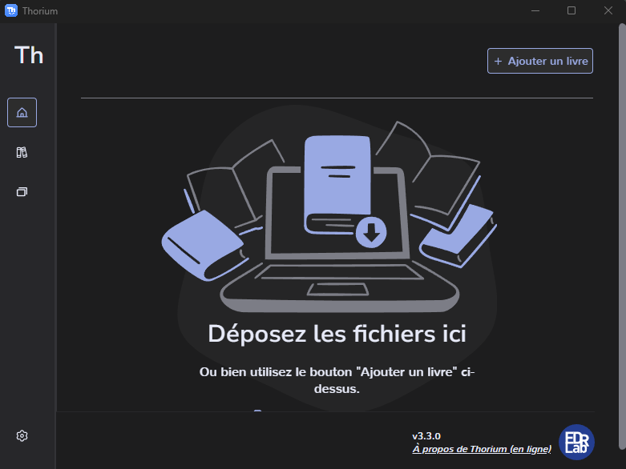Go to the Home view in sidebar
This screenshot has width=626, height=469.
(x=22, y=112)
